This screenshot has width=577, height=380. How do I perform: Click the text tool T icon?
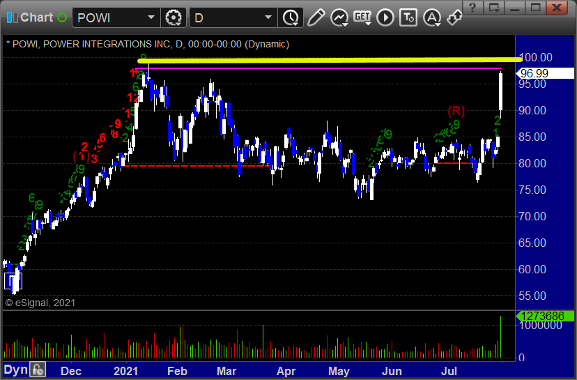coord(408,17)
